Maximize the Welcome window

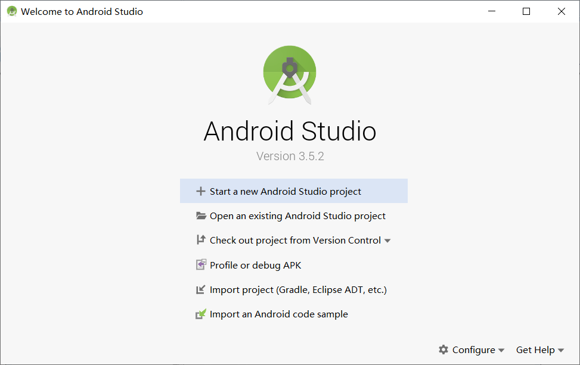[x=526, y=11]
